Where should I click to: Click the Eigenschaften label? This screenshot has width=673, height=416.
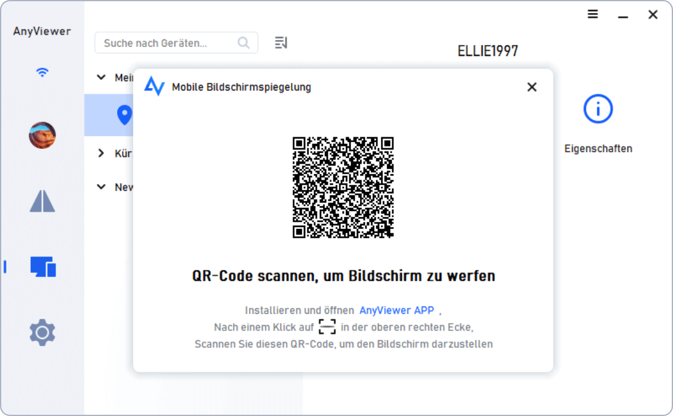pyautogui.click(x=598, y=149)
